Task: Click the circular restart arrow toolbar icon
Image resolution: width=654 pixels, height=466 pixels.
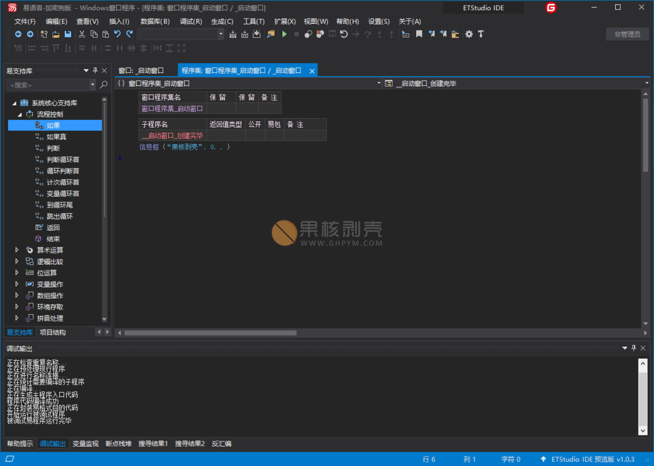Action: pyautogui.click(x=344, y=34)
